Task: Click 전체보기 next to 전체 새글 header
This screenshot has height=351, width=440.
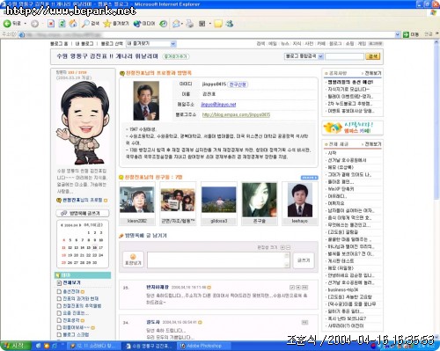Action: click(372, 144)
